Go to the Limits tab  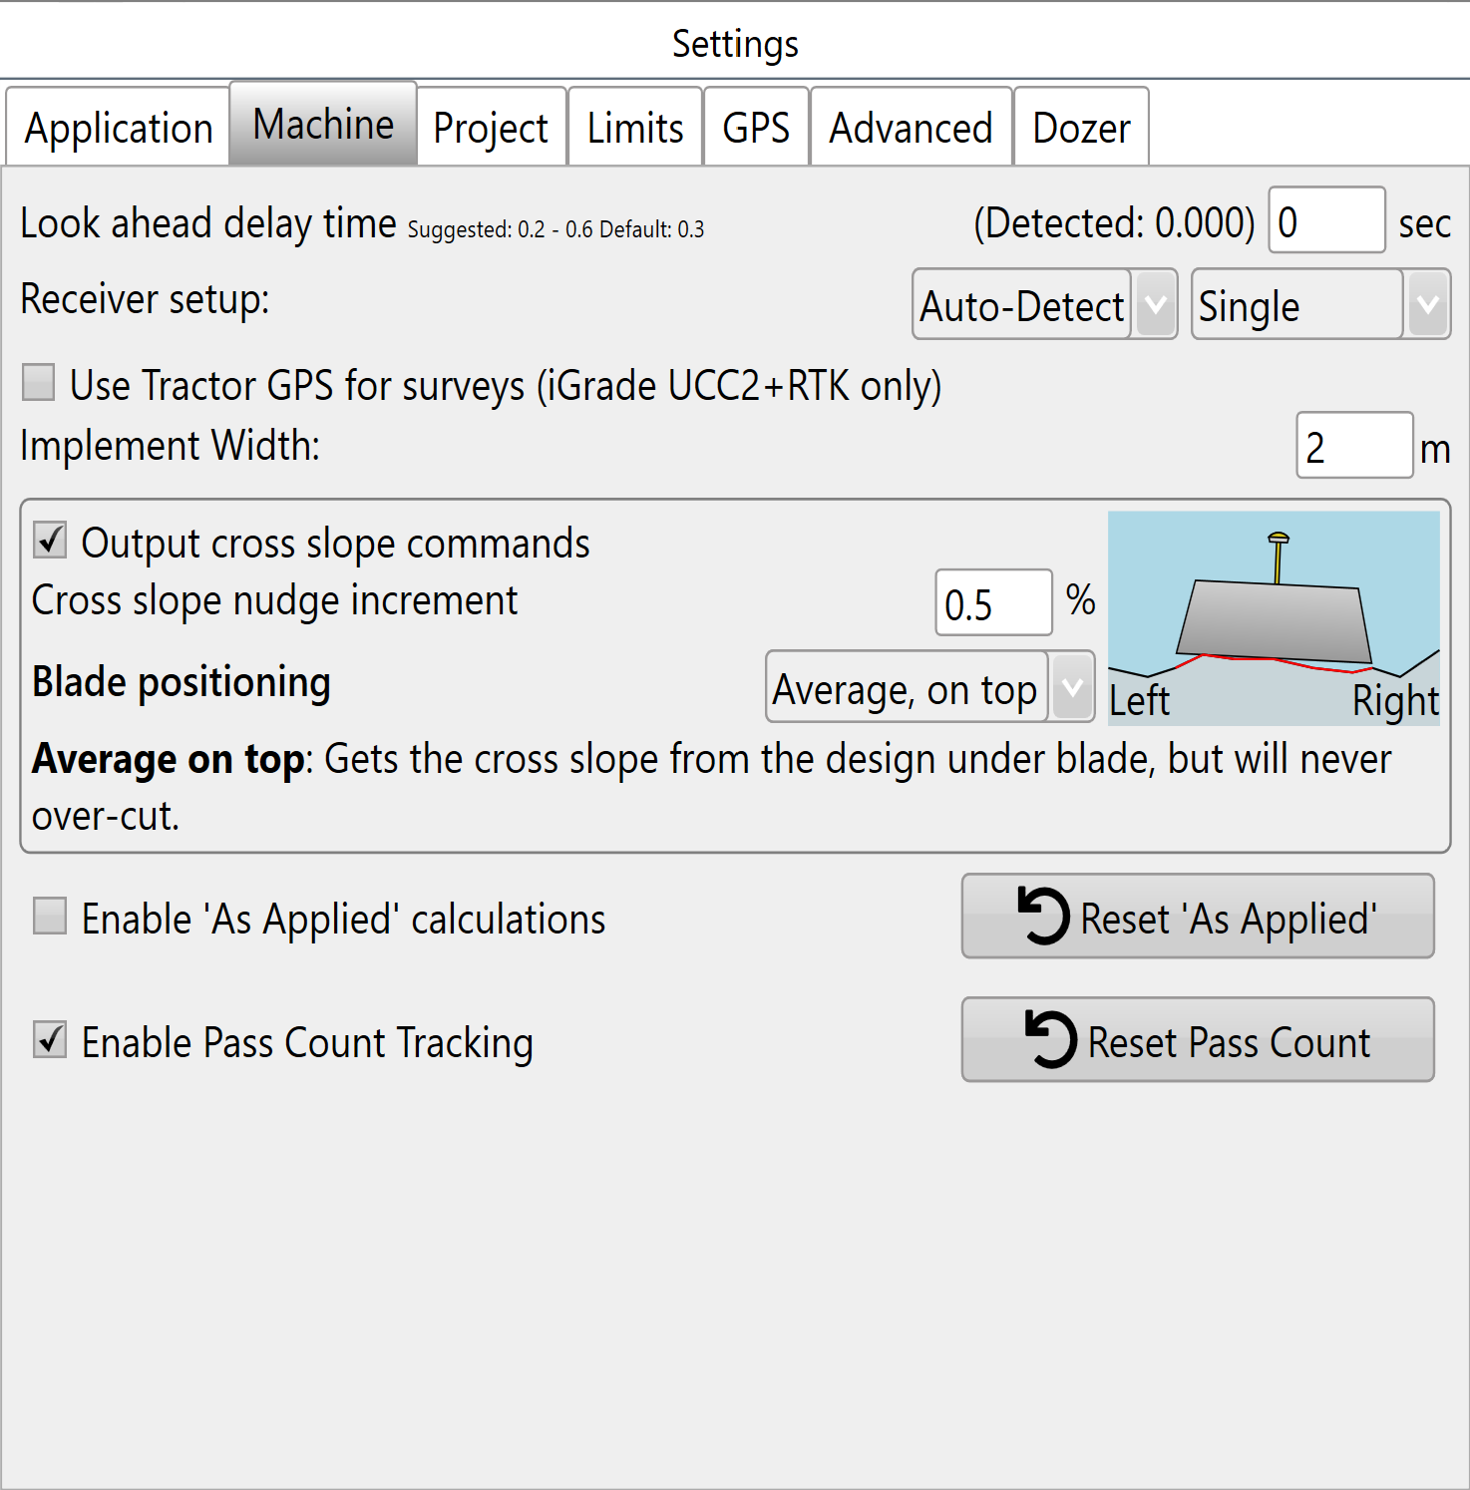(x=635, y=127)
